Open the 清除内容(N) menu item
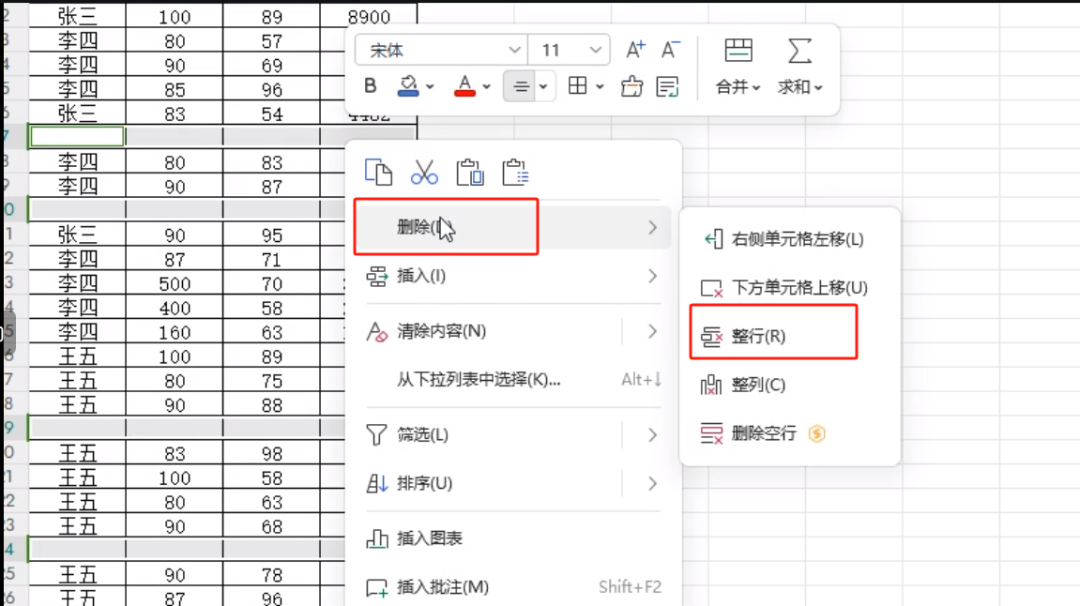Viewport: 1080px width, 606px height. (x=442, y=331)
